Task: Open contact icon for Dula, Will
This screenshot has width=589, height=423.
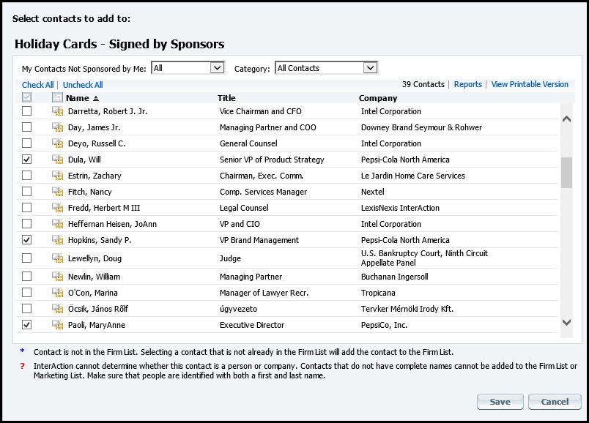Action: [x=57, y=160]
